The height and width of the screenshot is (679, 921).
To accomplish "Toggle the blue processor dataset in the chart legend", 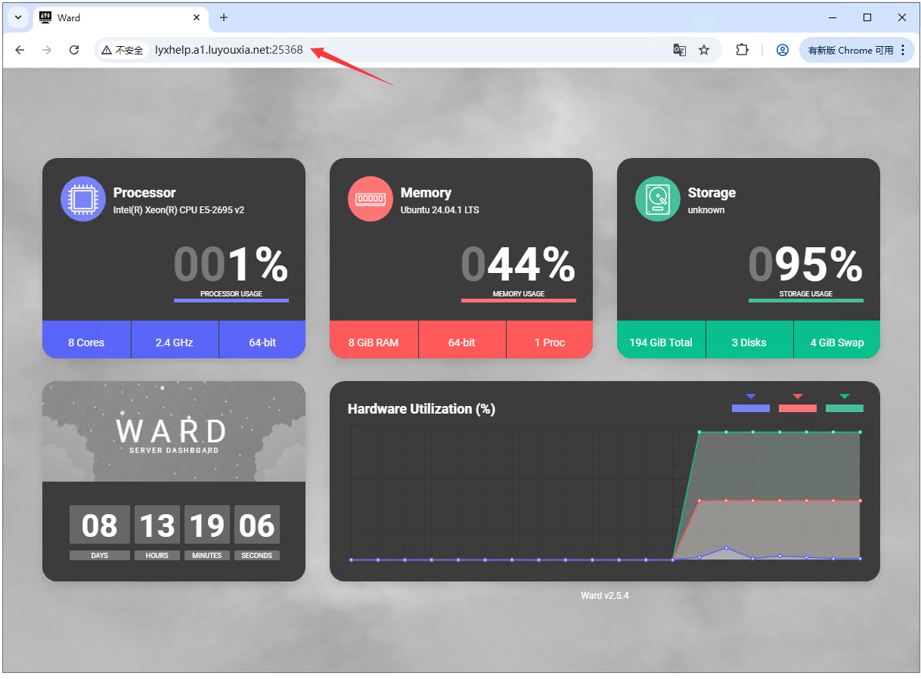I will [750, 408].
